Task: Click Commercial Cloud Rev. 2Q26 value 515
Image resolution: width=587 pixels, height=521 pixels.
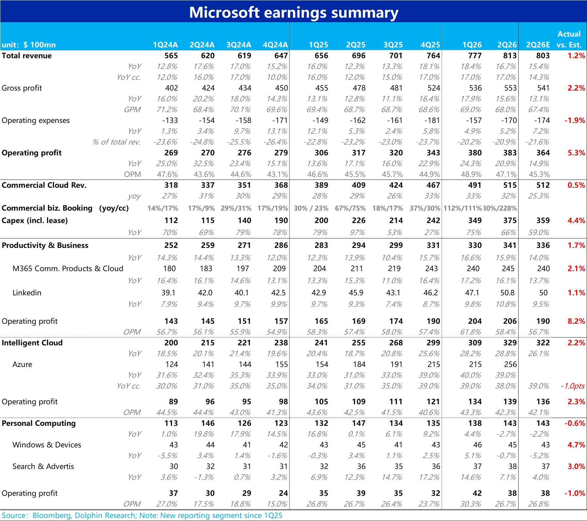Action: 510,185
